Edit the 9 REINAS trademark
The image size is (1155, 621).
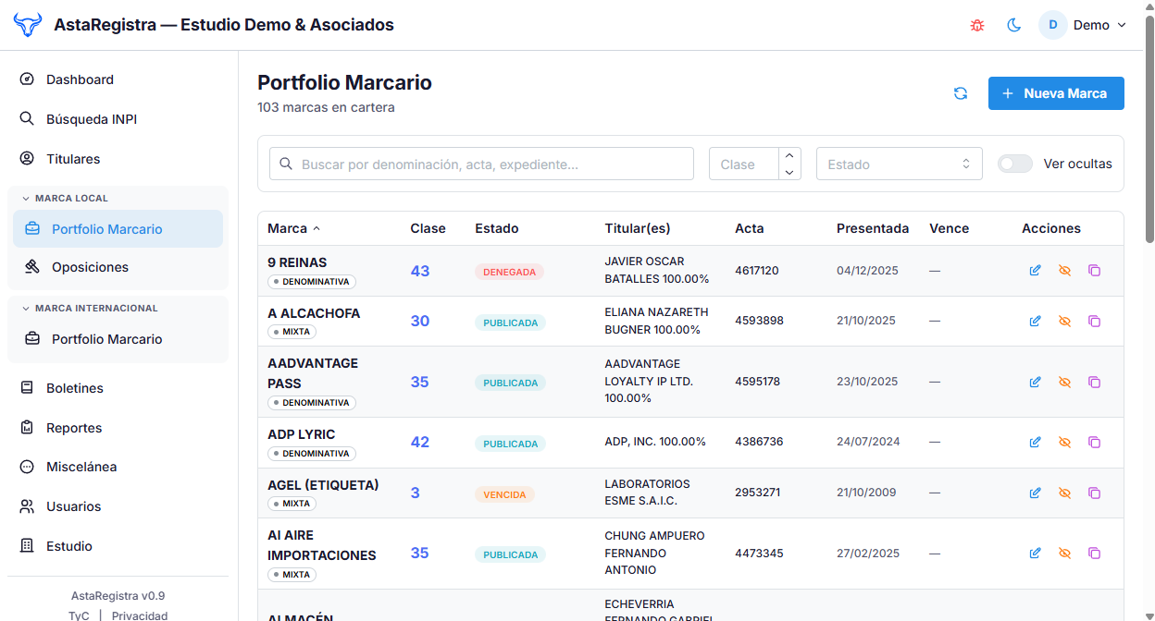coord(1036,271)
